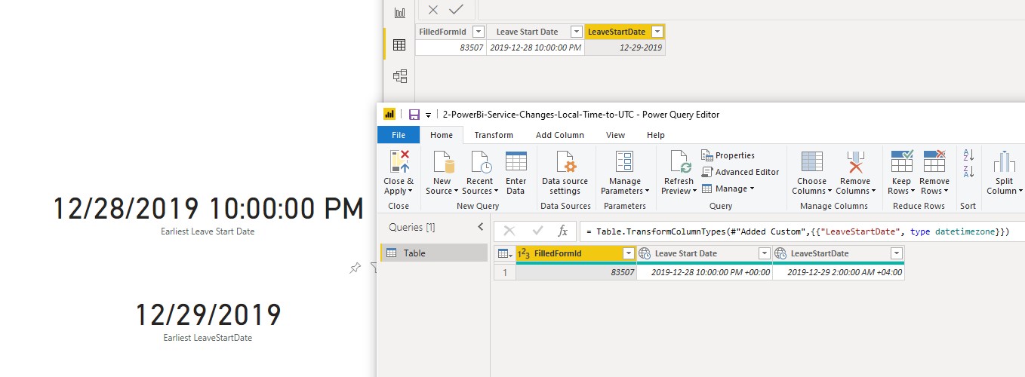Expand the Refresh Preview dropdown arrow
1025x377 pixels.
pyautogui.click(x=694, y=192)
